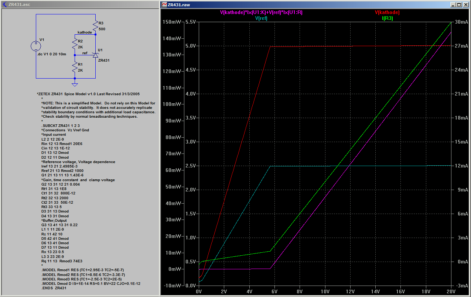Click the '20V' horizontal axis label
Viewport: 471px width, 297px height.
(x=451, y=291)
